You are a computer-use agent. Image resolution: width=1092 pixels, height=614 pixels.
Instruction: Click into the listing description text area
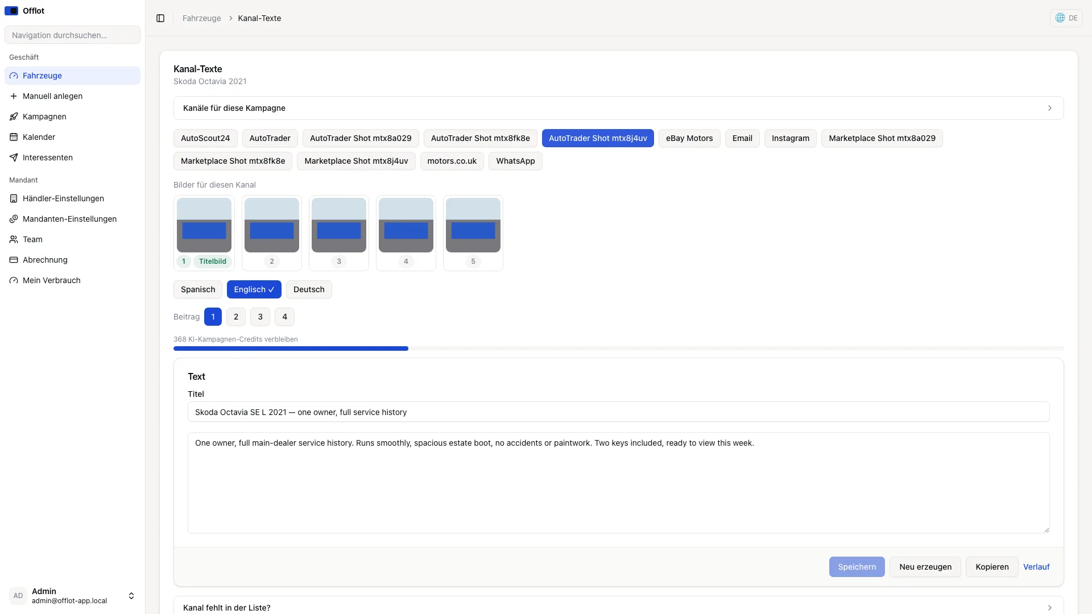619,483
